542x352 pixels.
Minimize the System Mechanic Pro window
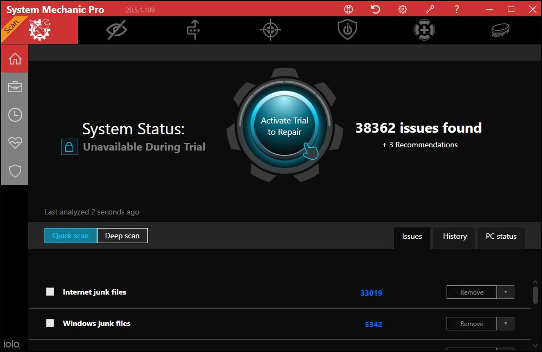[489, 9]
